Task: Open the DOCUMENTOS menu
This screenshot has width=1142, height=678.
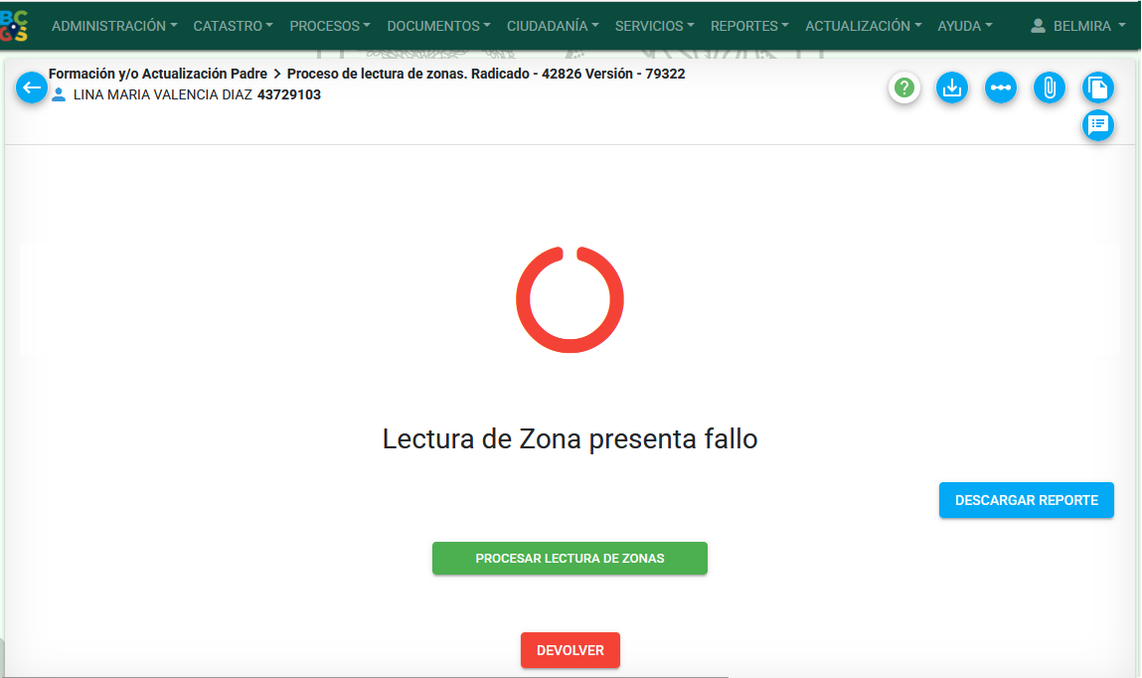Action: [438, 26]
